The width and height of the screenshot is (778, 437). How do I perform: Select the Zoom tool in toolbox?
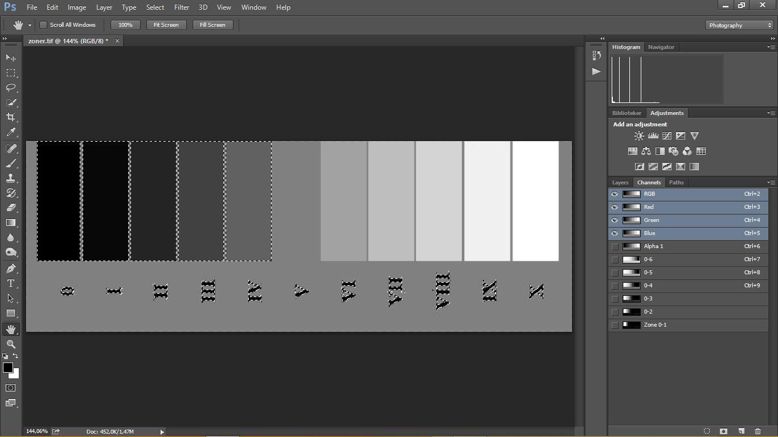click(11, 344)
